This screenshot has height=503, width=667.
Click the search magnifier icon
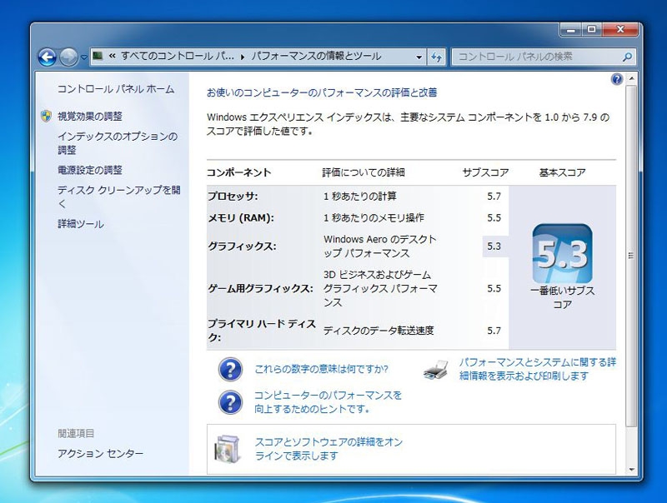click(x=627, y=57)
